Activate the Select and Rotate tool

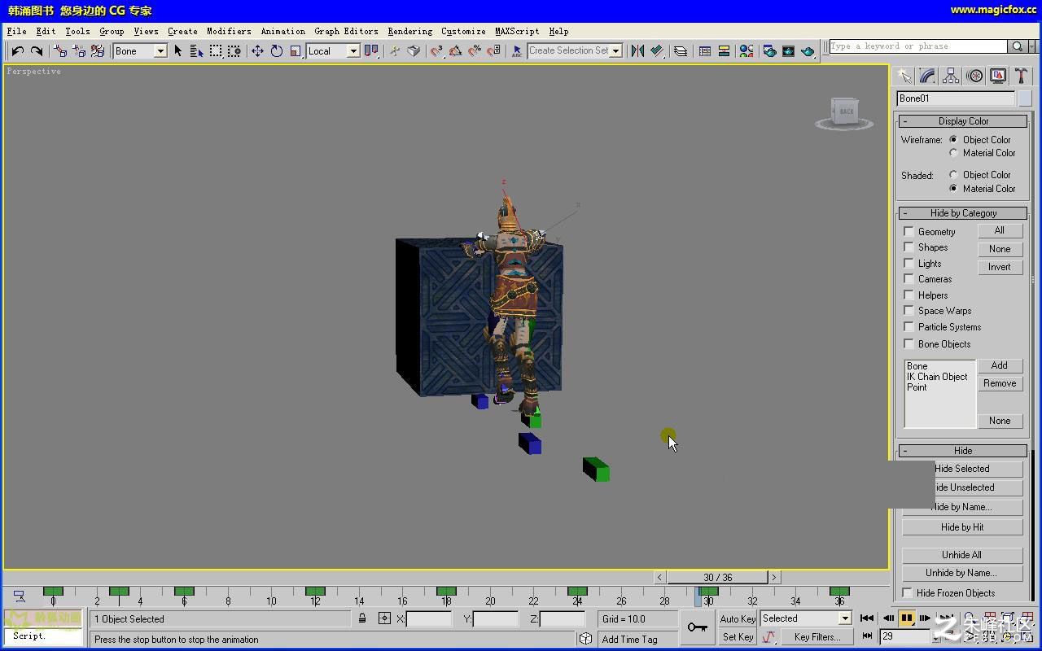(277, 50)
